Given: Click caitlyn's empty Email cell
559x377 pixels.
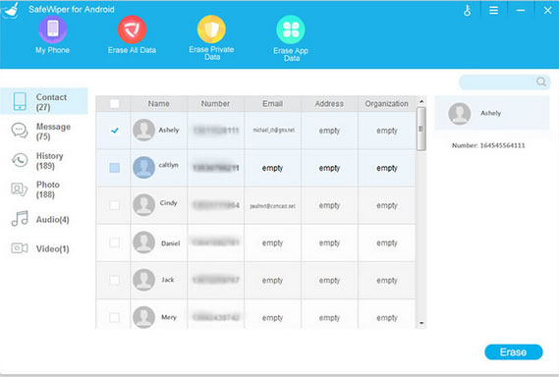Looking at the screenshot, I should point(272,168).
